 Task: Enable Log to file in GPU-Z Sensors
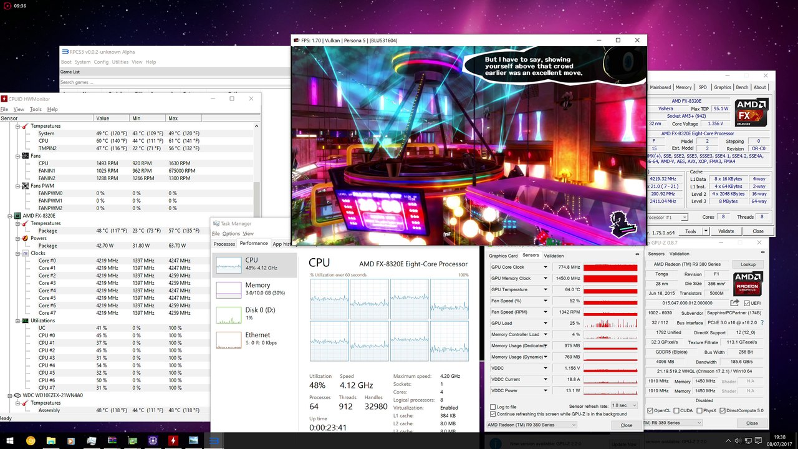pyautogui.click(x=493, y=407)
